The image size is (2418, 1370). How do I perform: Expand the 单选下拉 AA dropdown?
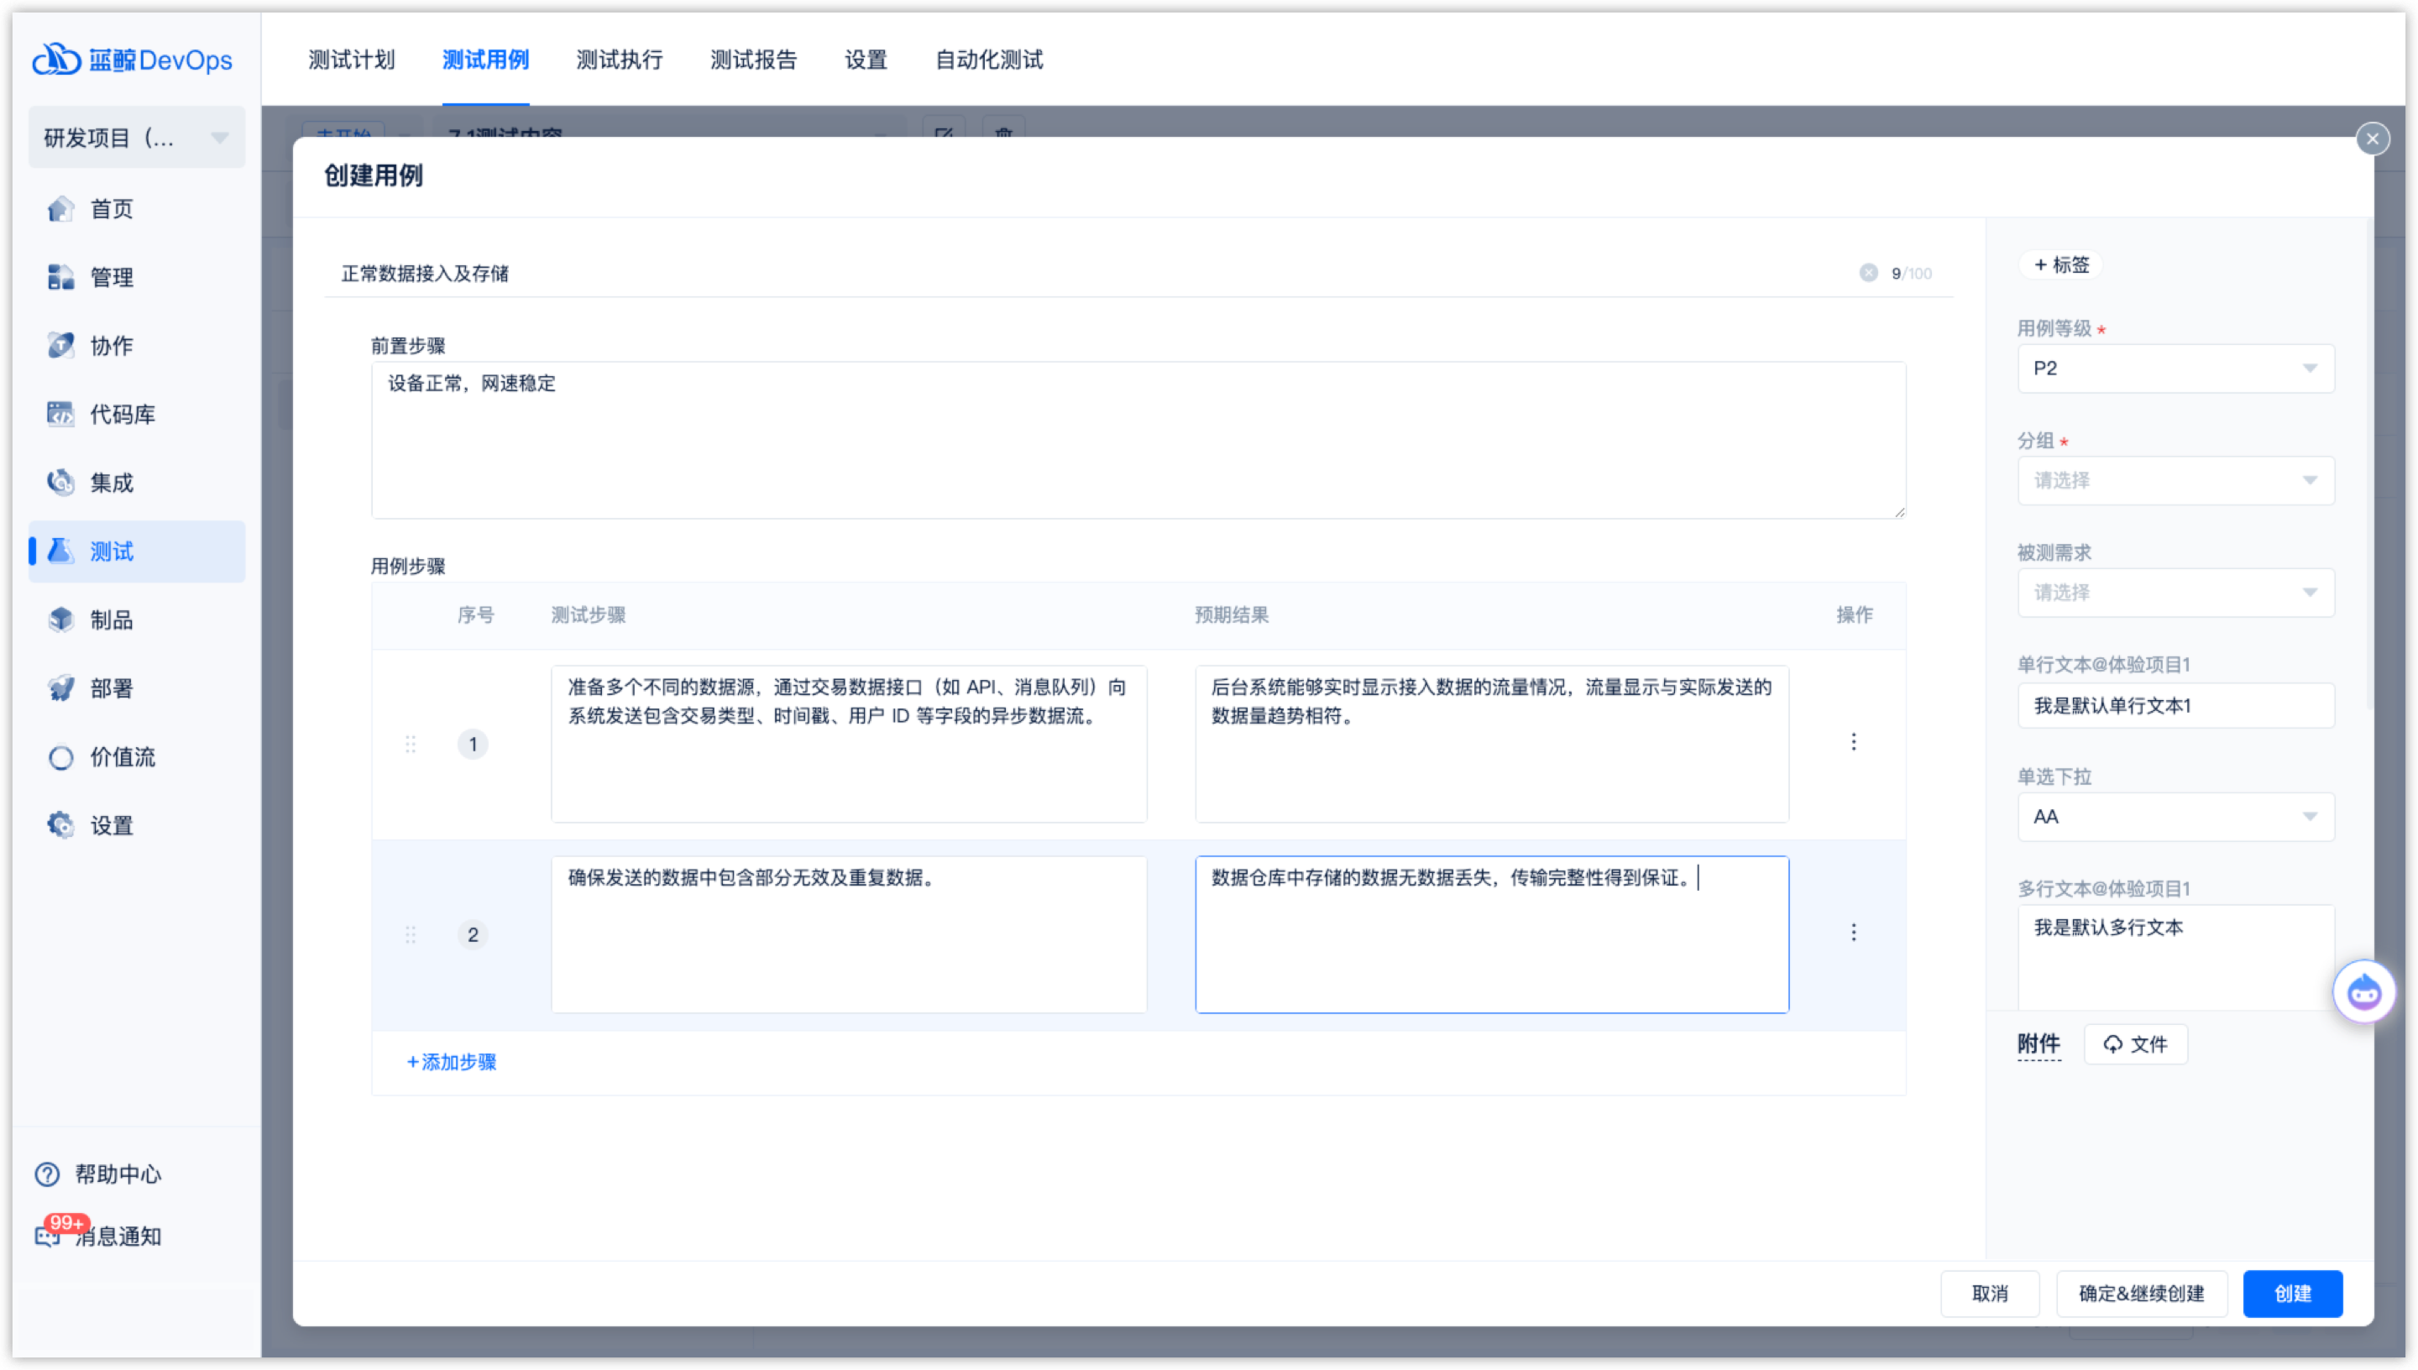(x=2175, y=817)
